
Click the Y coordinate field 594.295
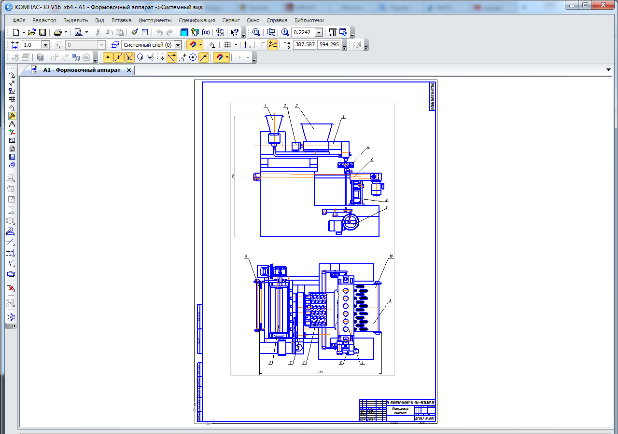pos(329,45)
